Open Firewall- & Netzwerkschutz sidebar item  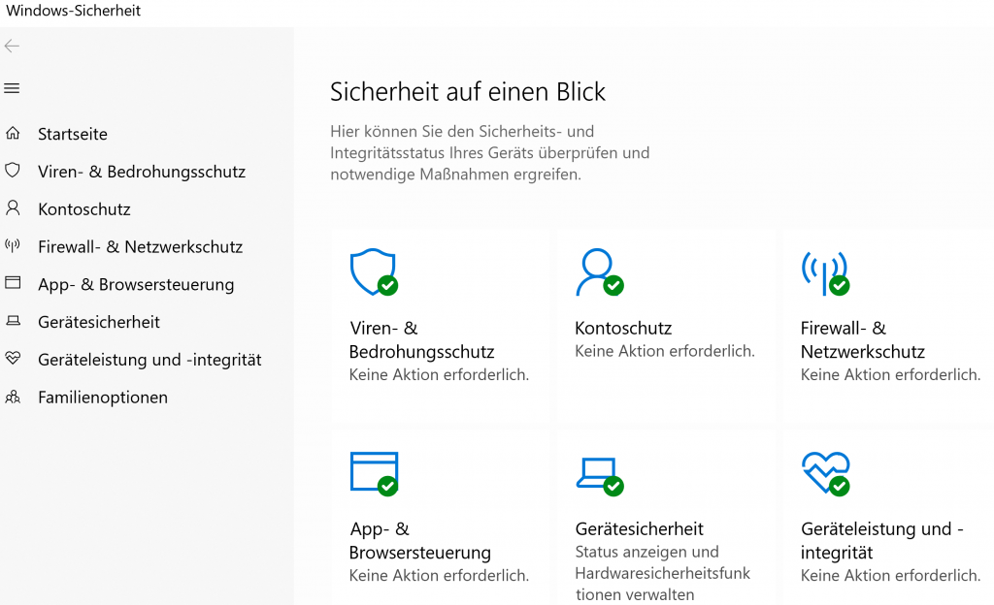pos(140,247)
